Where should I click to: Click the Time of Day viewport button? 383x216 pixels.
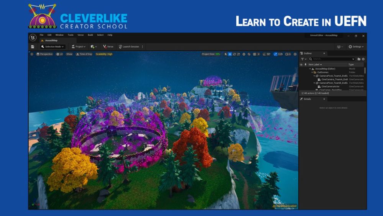(84, 54)
